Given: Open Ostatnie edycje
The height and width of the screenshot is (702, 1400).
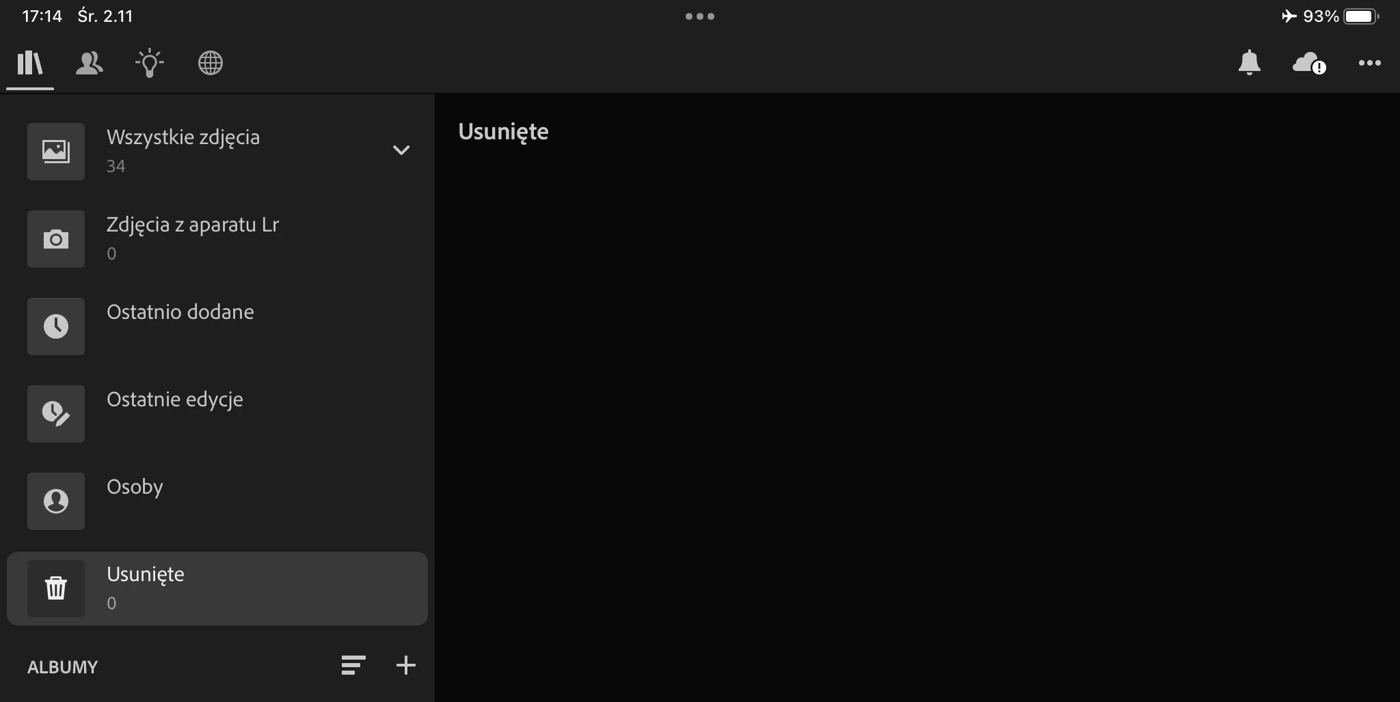Looking at the screenshot, I should pos(217,414).
